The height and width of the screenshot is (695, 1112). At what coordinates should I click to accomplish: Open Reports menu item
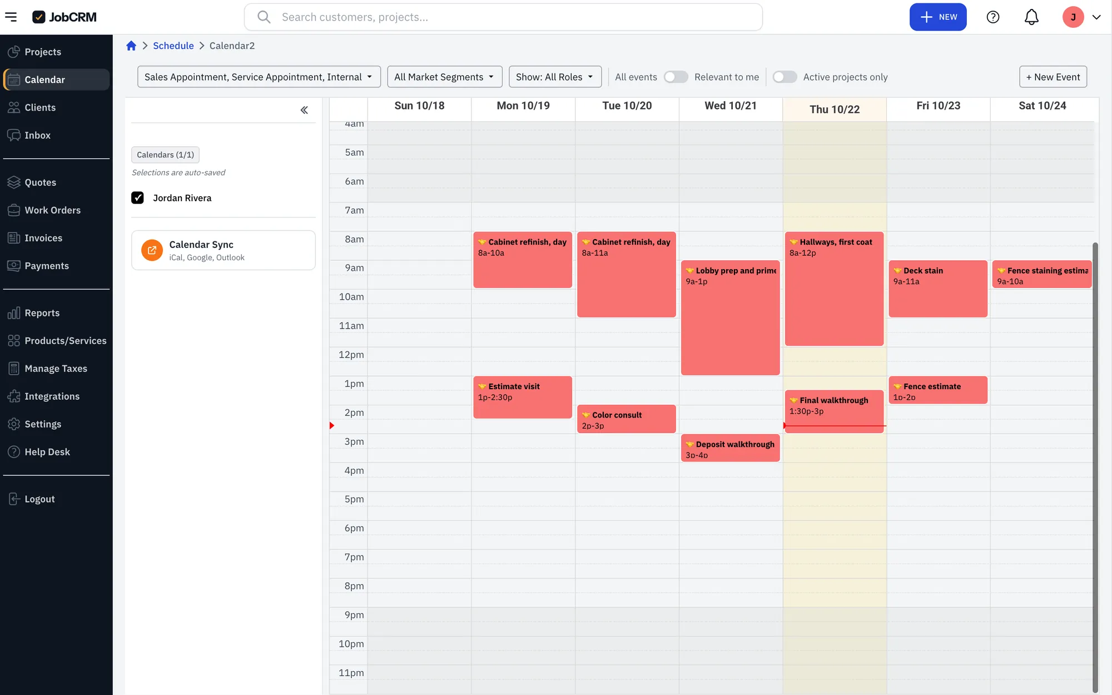(x=56, y=313)
